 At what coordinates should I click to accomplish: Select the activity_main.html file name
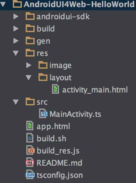tap(95, 90)
